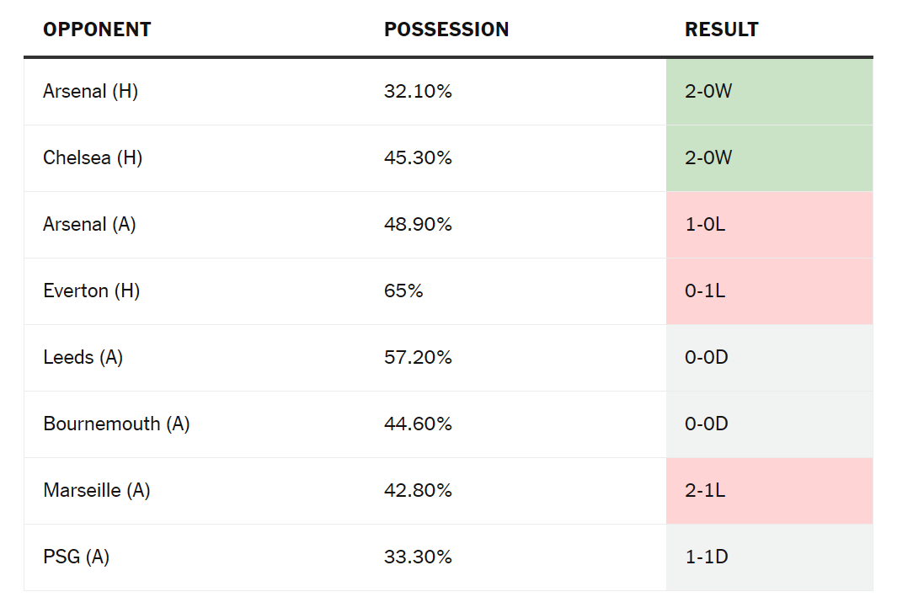Click the POSSESSION column header

[446, 29]
